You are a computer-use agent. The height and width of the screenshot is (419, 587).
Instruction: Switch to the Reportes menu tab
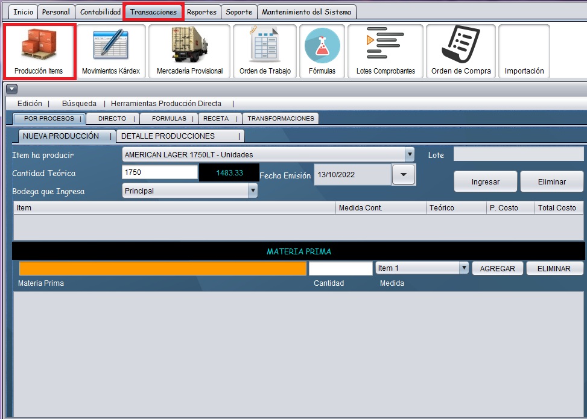click(x=201, y=12)
